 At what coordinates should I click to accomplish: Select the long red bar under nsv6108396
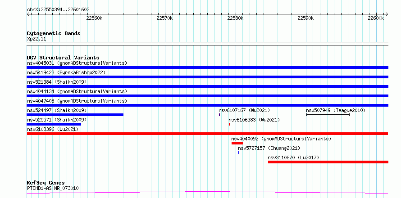tap(207, 134)
